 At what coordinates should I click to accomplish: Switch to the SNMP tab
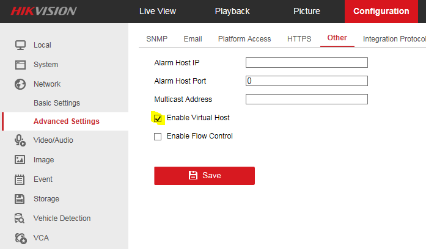click(156, 38)
